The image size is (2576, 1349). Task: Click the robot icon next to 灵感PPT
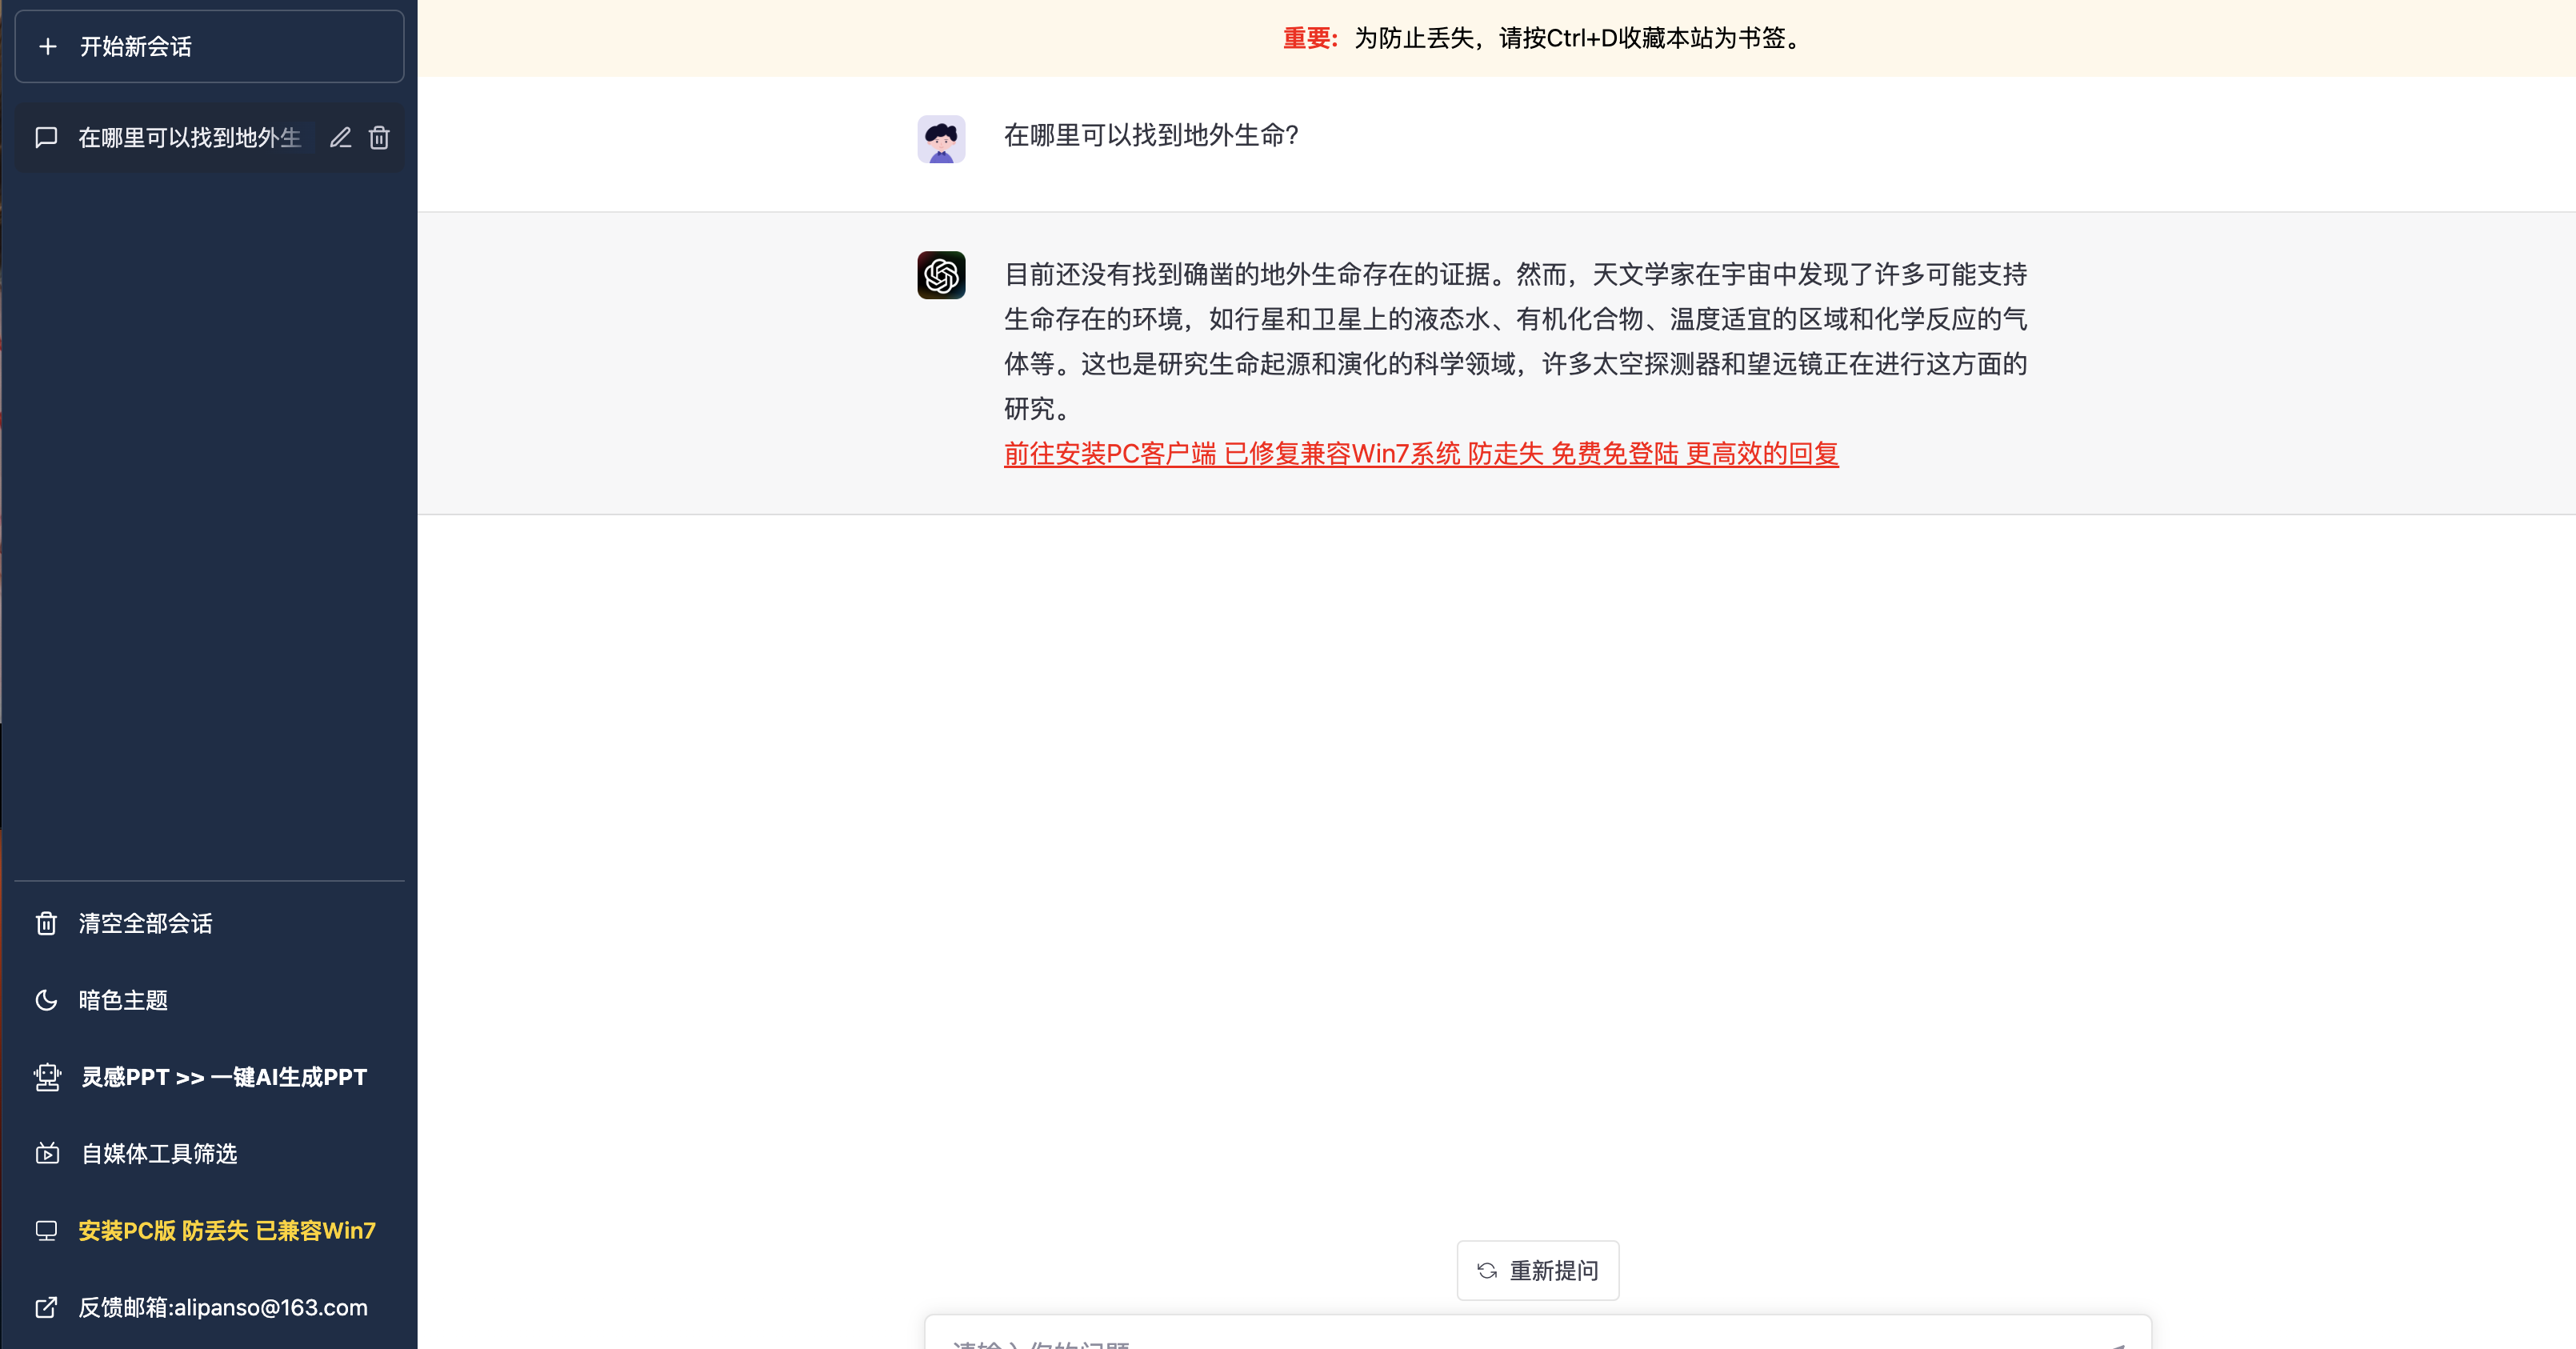pos(47,1077)
